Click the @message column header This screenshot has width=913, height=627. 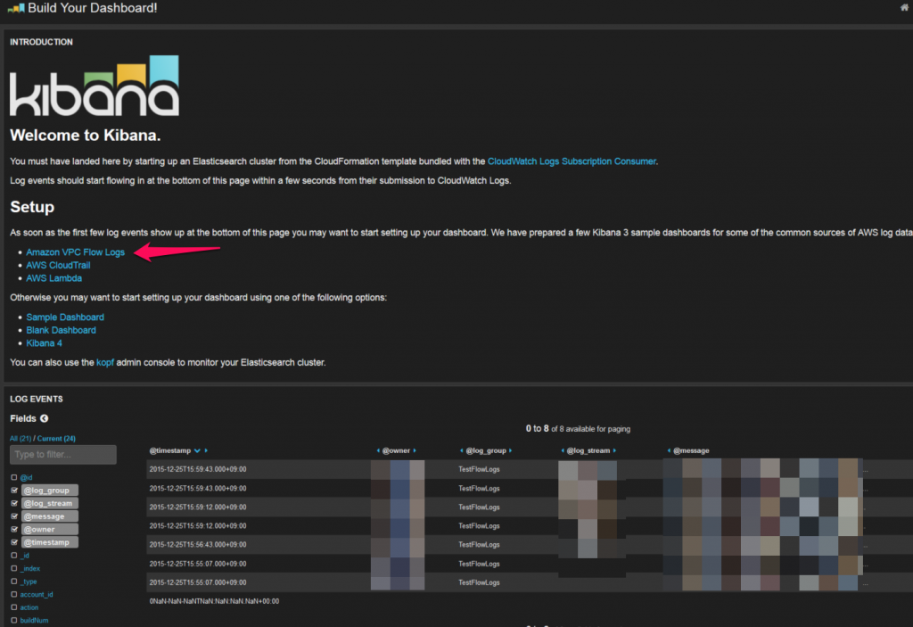tap(691, 451)
